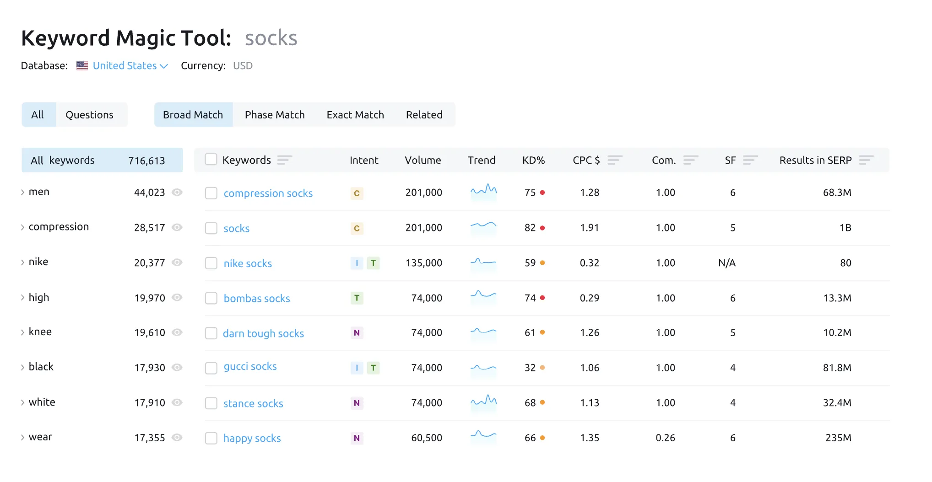The width and height of the screenshot is (932, 482).
Task: Click the I intent badge for gucci socks
Action: [x=357, y=368]
